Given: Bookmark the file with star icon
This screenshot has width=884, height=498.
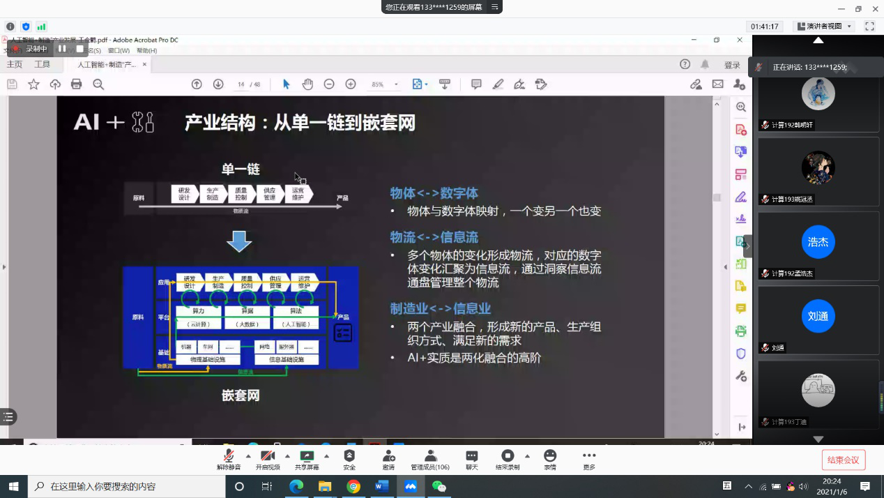Looking at the screenshot, I should [33, 84].
